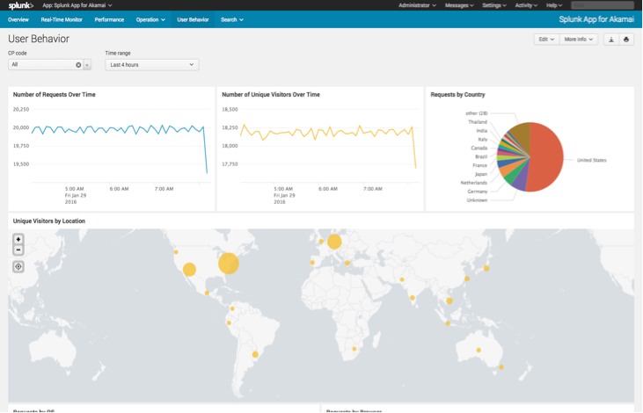Click the Number of Requests Over Time title

(55, 95)
